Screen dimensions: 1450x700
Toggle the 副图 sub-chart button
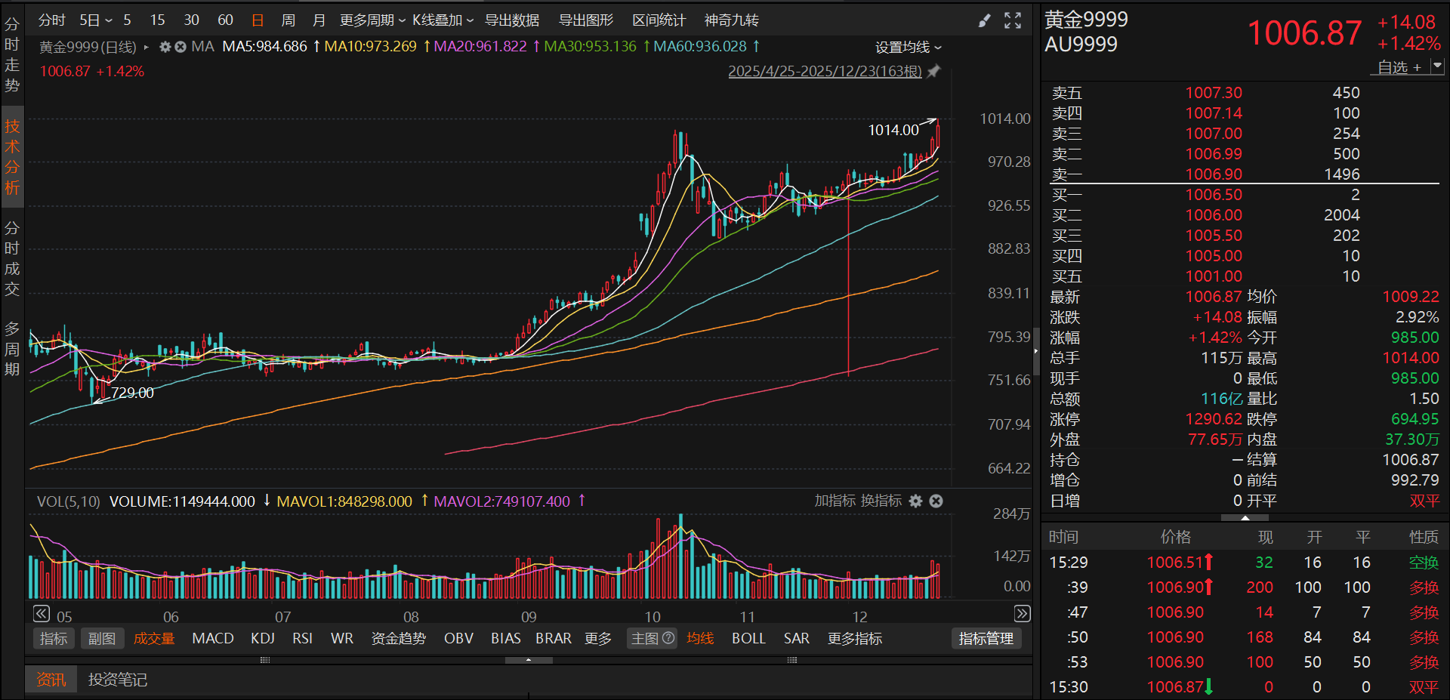click(x=101, y=639)
